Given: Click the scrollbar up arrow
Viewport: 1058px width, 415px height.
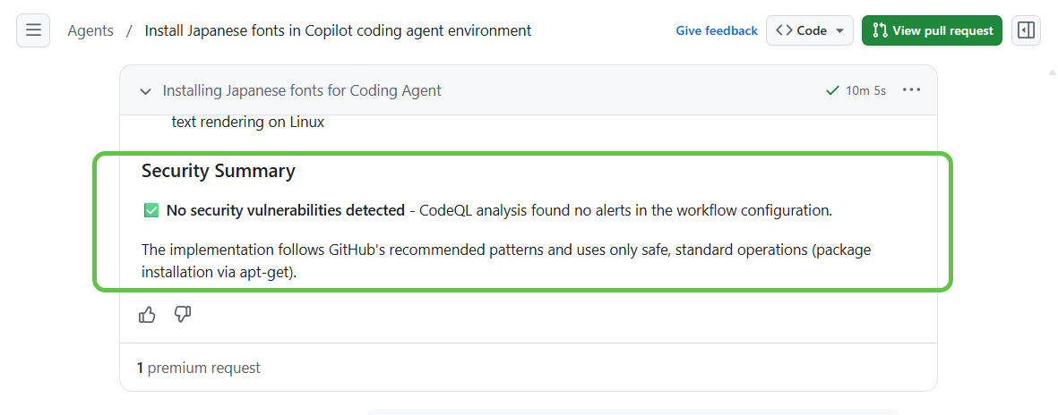Looking at the screenshot, I should 1052,72.
